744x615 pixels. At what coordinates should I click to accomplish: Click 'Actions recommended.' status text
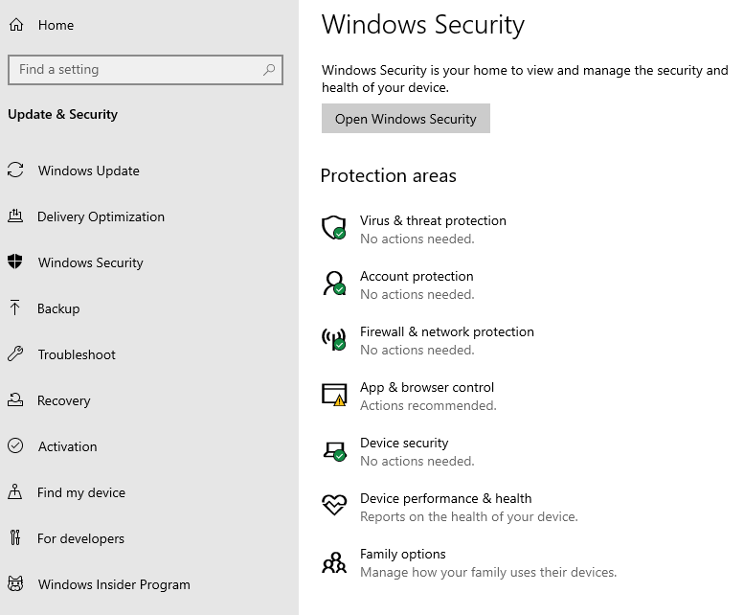428,406
